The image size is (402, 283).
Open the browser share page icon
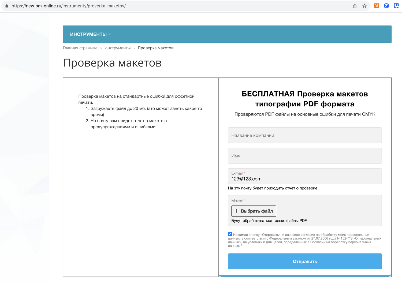355,6
